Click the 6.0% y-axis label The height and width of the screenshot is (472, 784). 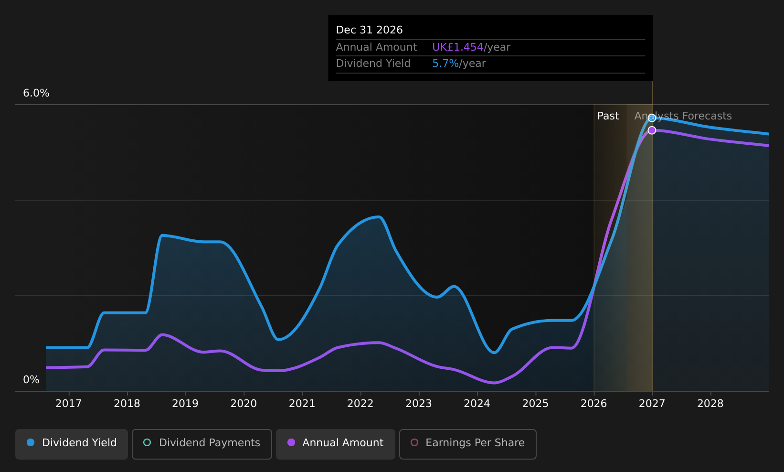point(36,93)
